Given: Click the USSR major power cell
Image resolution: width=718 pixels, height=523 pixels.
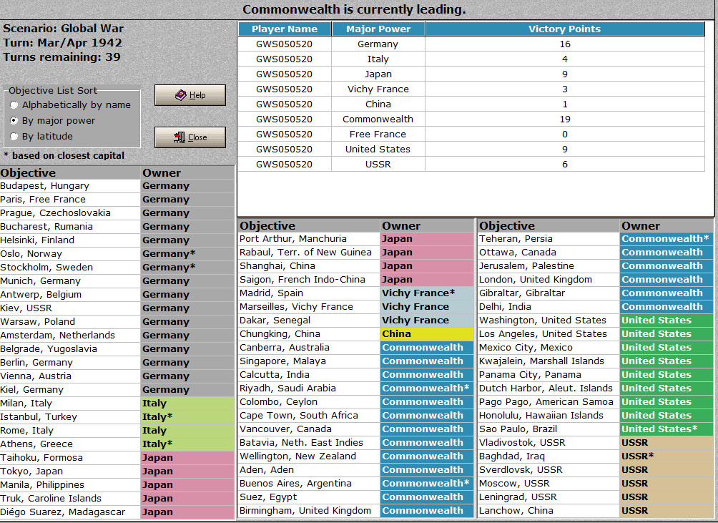Looking at the screenshot, I should click(x=378, y=164).
